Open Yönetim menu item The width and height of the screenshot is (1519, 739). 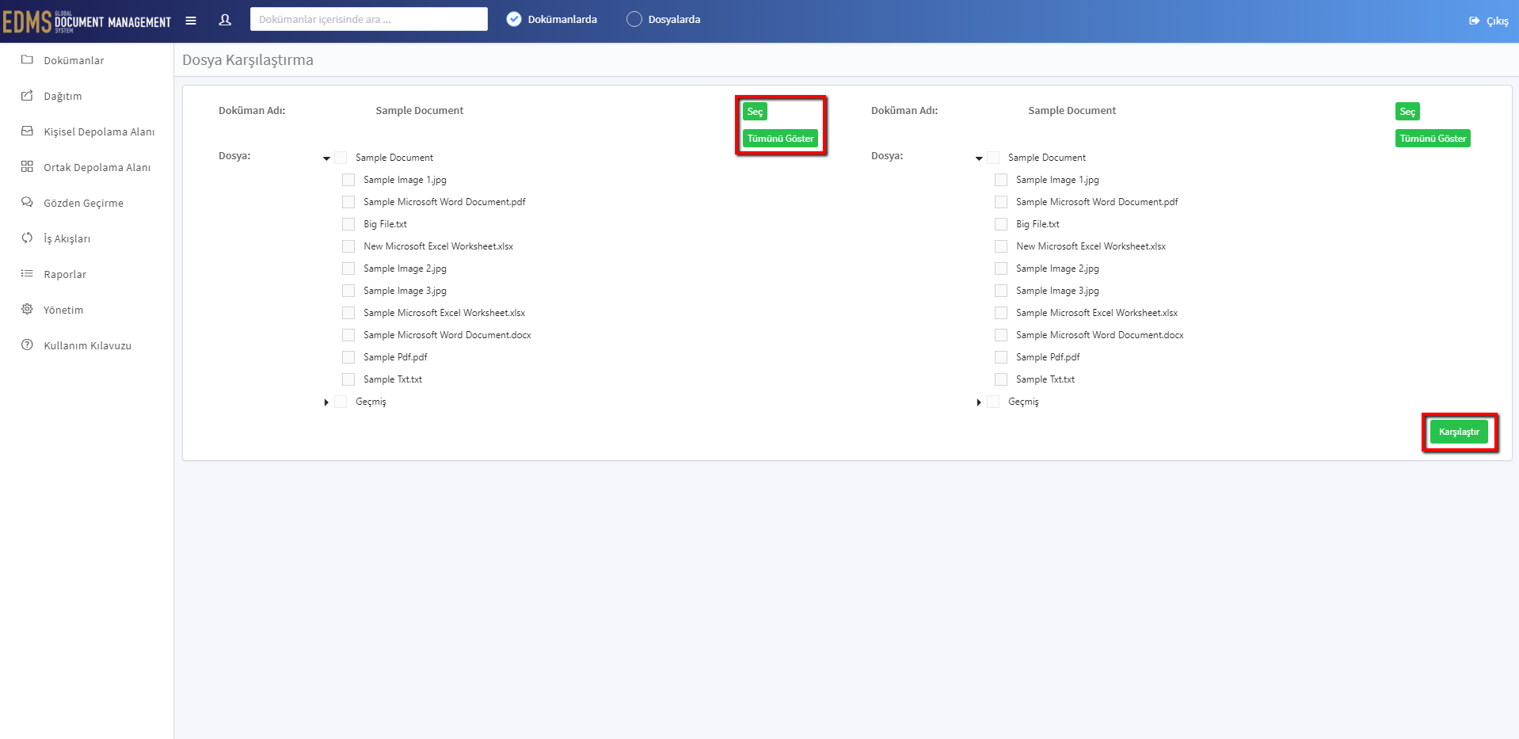(x=63, y=310)
